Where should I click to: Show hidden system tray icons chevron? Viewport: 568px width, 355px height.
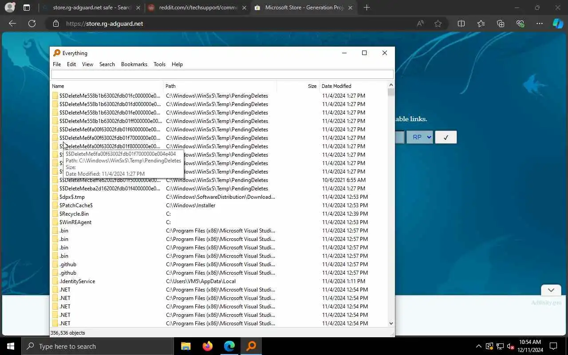(478, 346)
